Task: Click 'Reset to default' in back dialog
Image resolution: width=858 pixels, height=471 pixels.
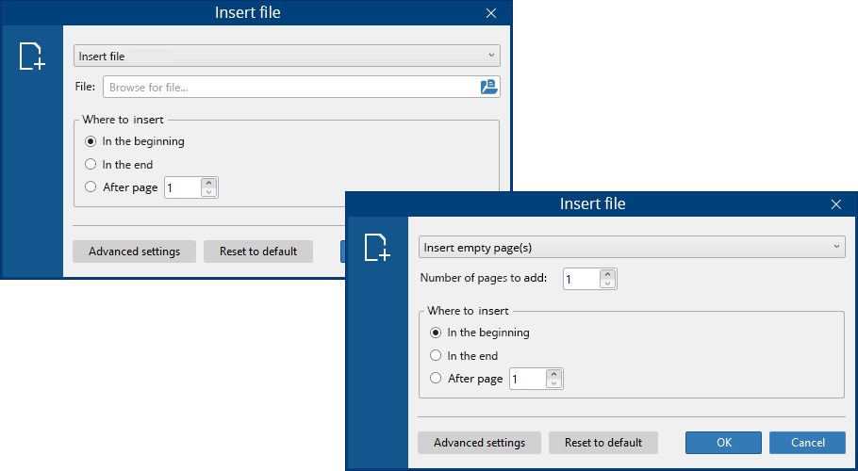Action: point(258,252)
